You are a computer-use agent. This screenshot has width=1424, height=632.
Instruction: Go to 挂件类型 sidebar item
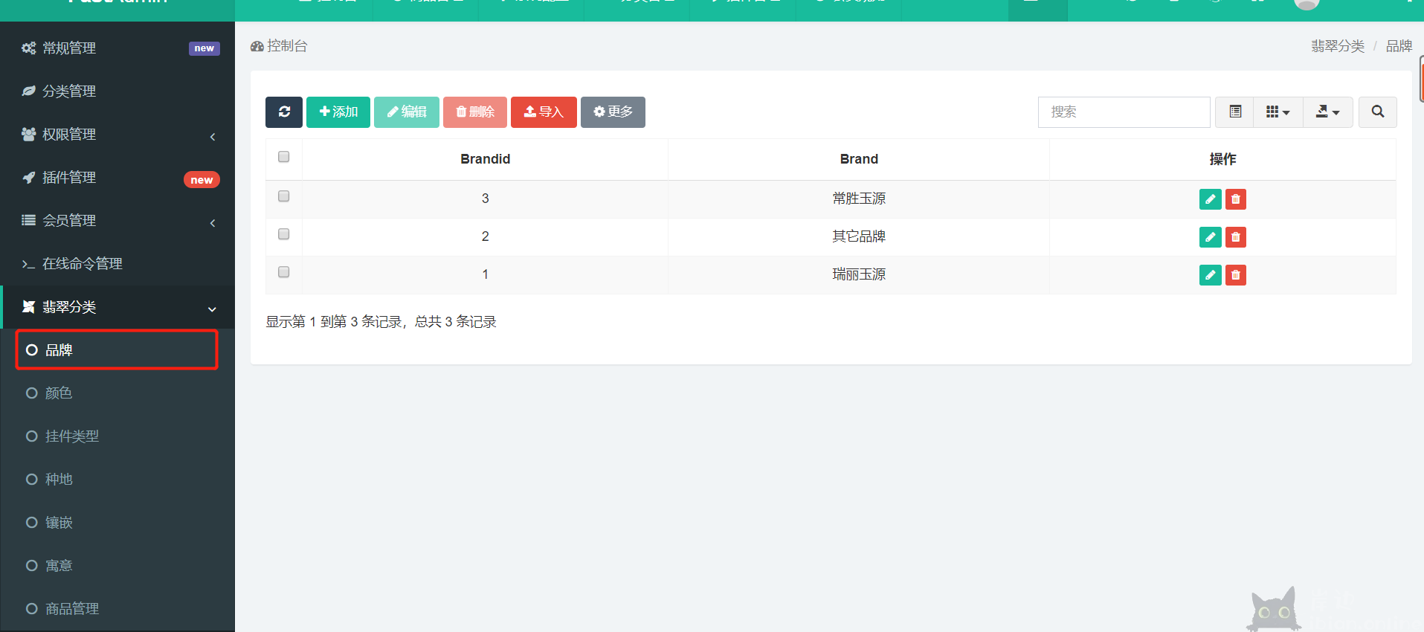(71, 436)
